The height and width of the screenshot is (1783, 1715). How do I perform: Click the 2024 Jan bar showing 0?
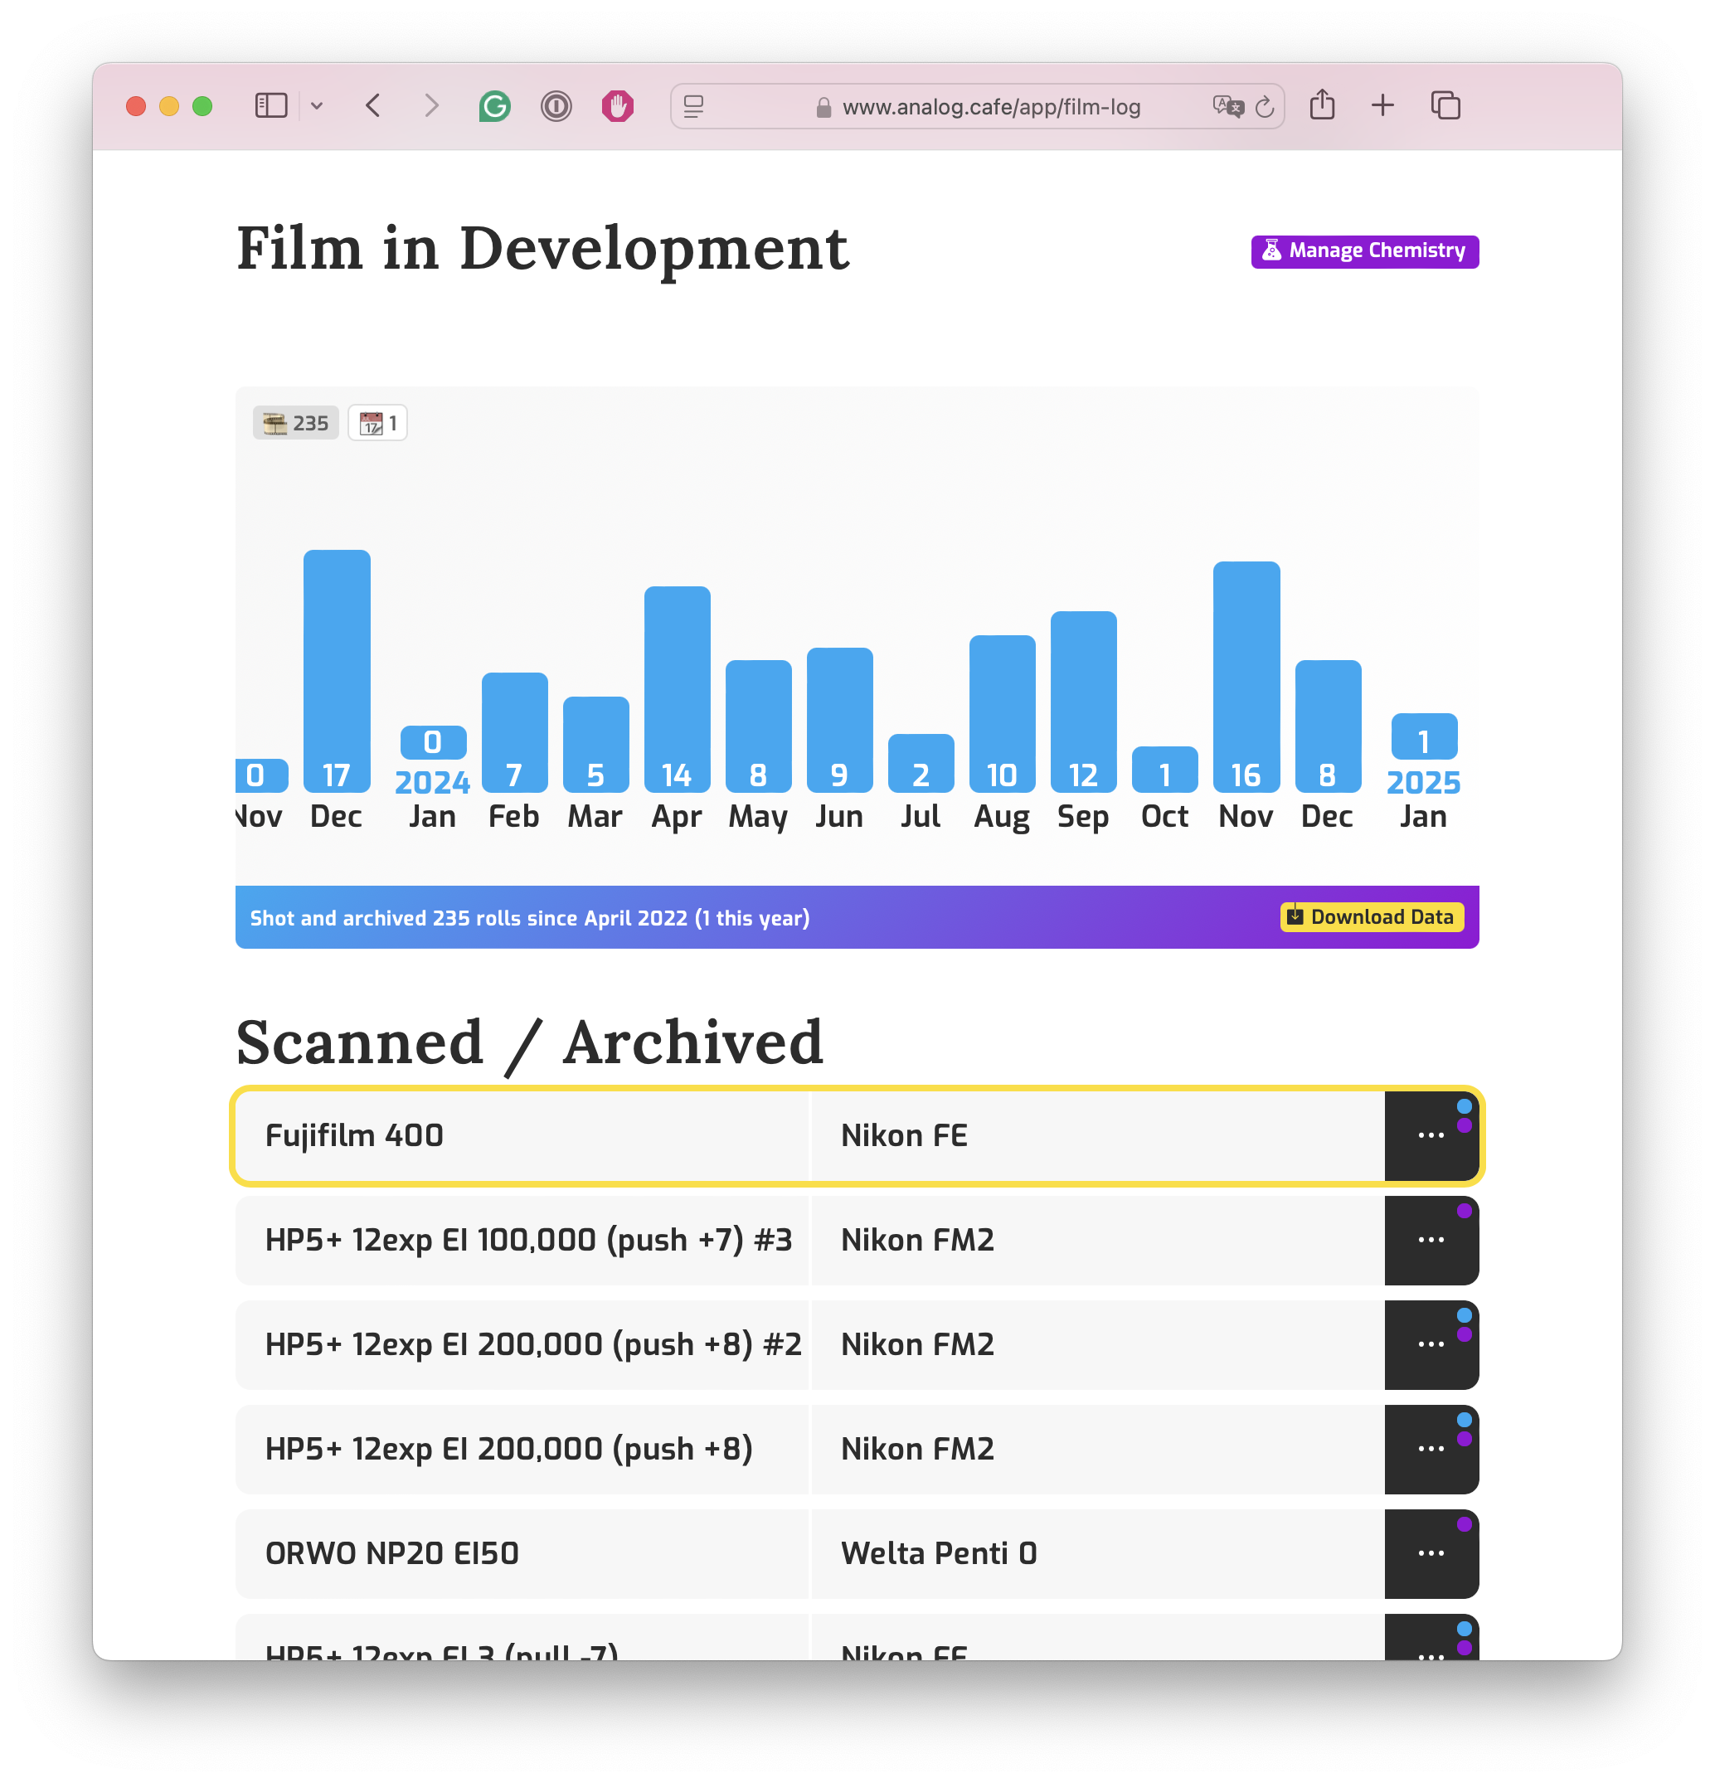tap(433, 742)
